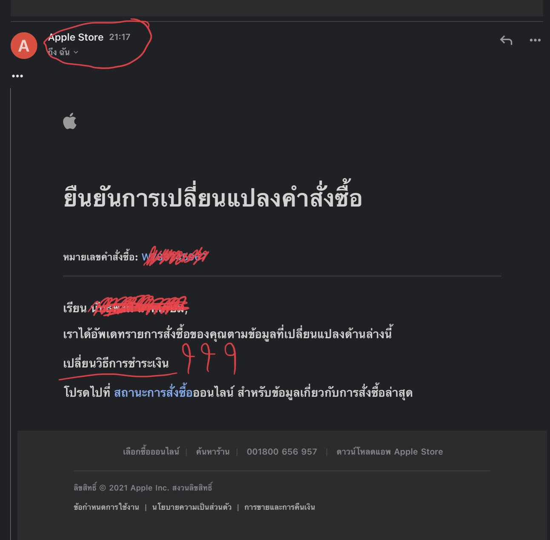Click the Apple Store sender name
The height and width of the screenshot is (540, 550).
76,37
